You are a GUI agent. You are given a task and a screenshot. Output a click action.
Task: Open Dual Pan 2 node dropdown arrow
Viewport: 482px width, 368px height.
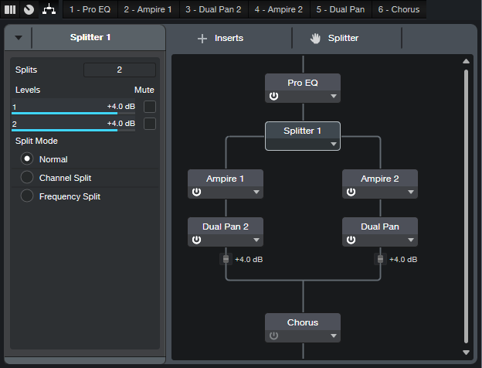256,240
